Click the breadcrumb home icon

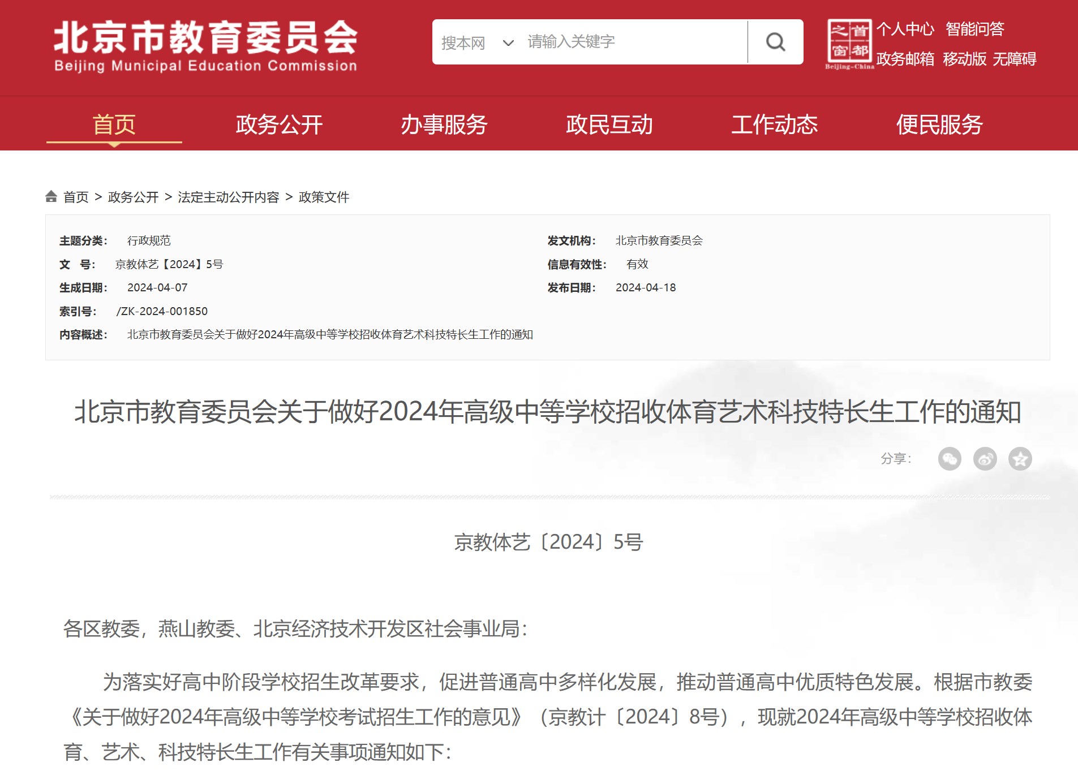(x=51, y=196)
